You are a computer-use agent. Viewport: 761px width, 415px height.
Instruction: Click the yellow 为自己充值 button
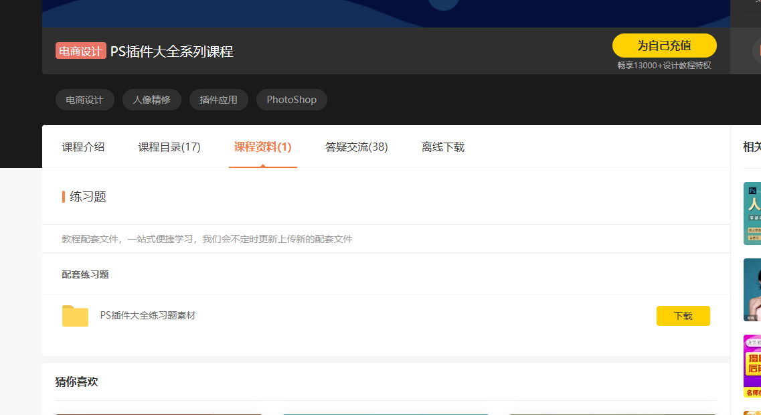[663, 46]
